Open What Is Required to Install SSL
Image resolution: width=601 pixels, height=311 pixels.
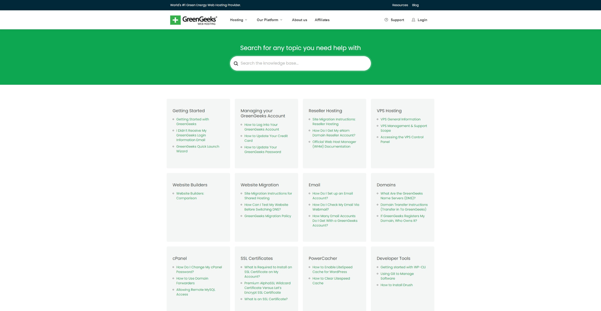click(268, 272)
